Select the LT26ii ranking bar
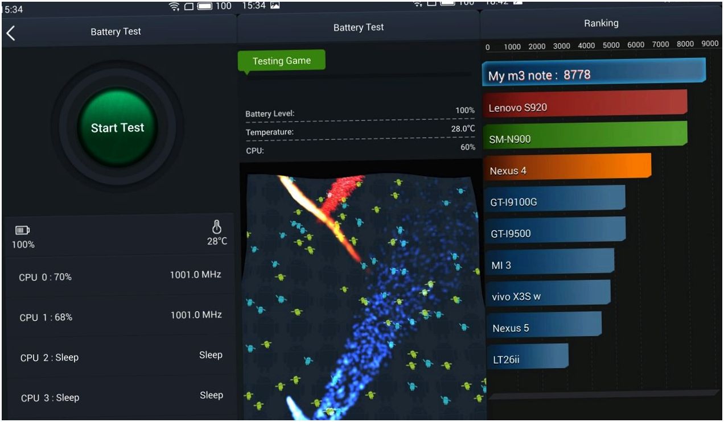 [x=528, y=358]
